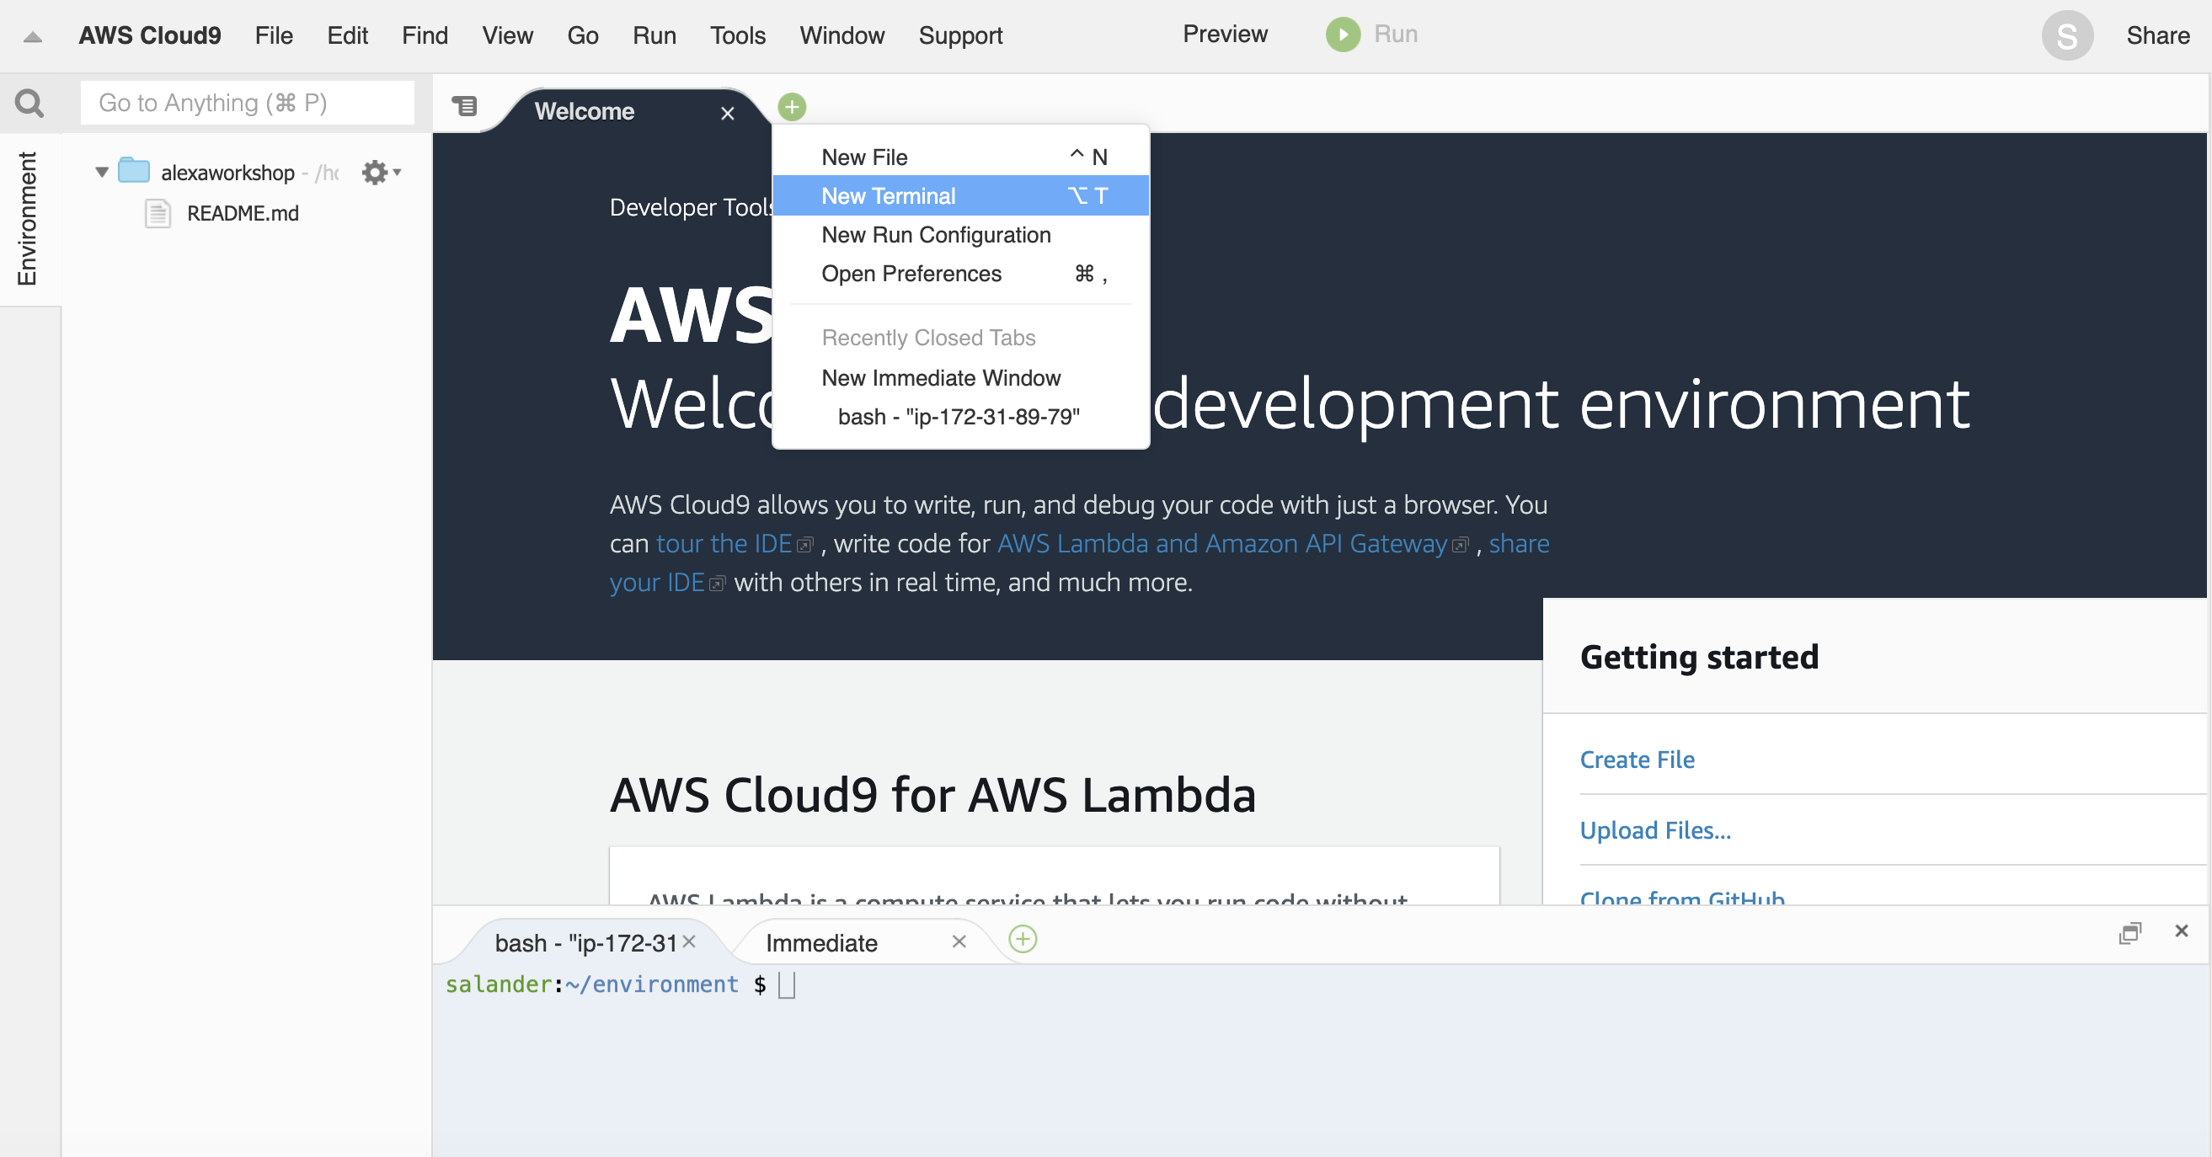
Task: Switch to the Immediate tab
Action: 858,942
